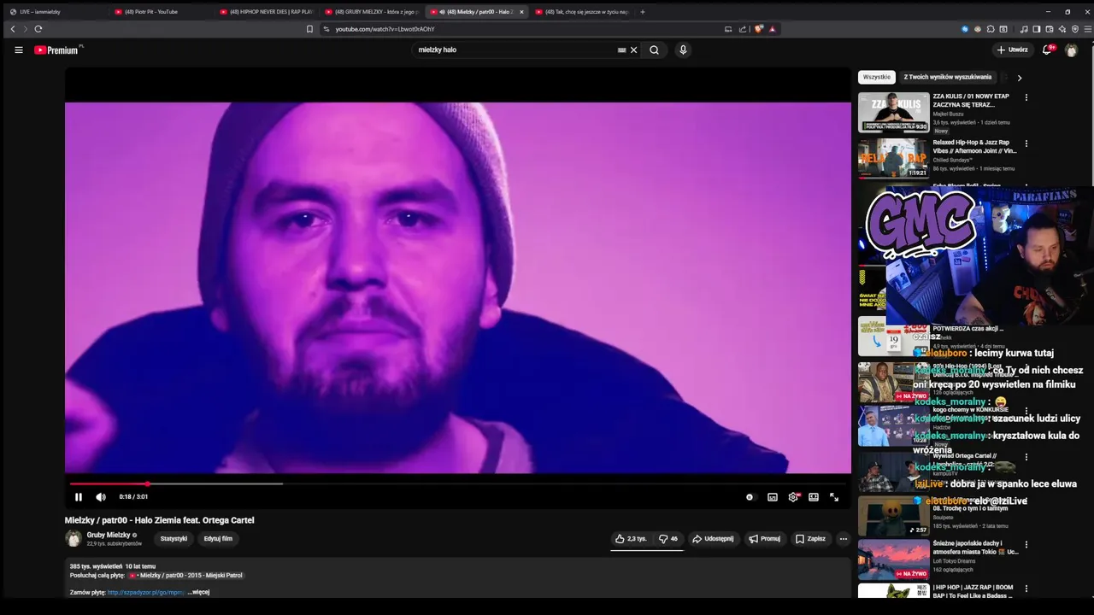The image size is (1094, 615).
Task: Click the Utwórz create button
Action: click(1012, 50)
